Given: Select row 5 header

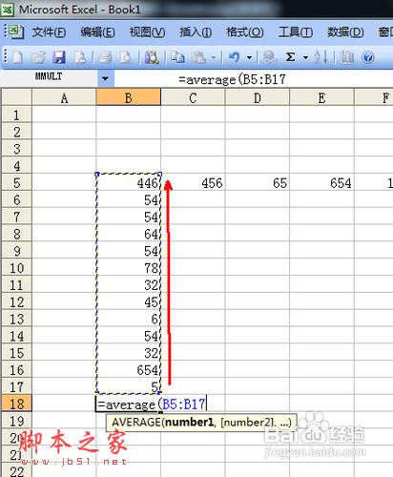Looking at the screenshot, I should [x=16, y=183].
